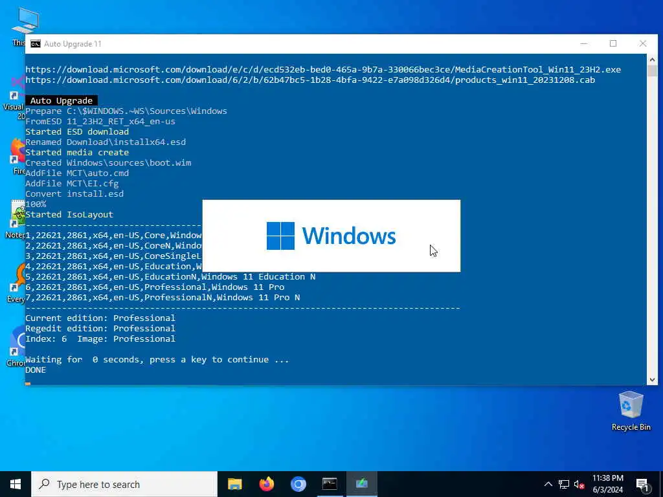Click the console scrollbar up arrow

(x=652, y=60)
